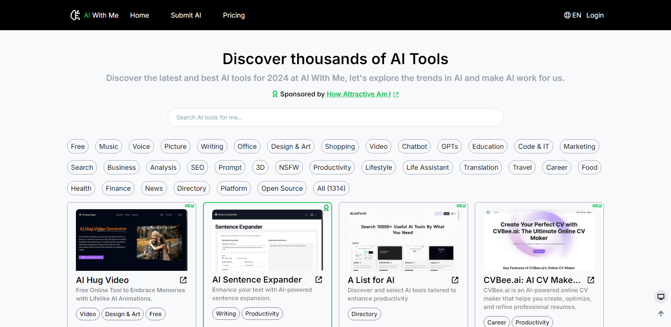Select the Office category tag
This screenshot has width=671, height=327.
(x=247, y=146)
